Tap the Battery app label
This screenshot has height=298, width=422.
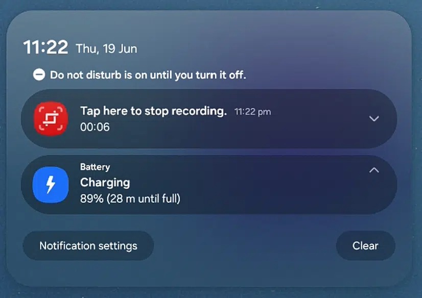(95, 167)
